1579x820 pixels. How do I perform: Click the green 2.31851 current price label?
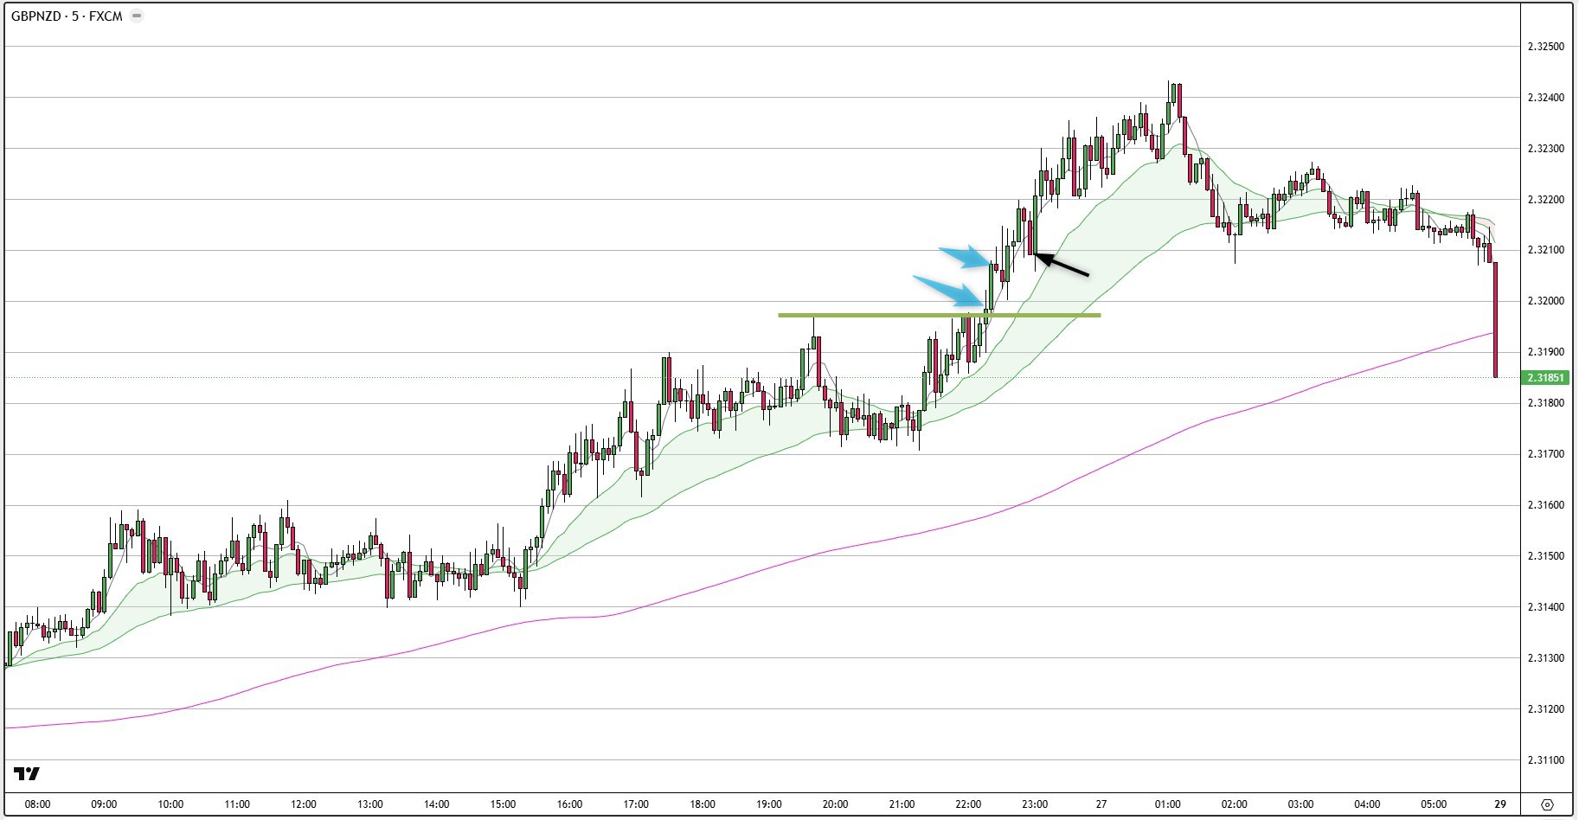pyautogui.click(x=1545, y=378)
